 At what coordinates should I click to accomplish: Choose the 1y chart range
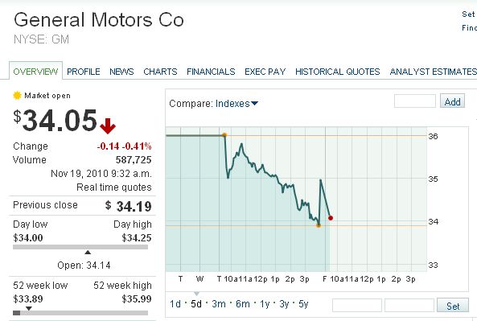pyautogui.click(x=265, y=304)
